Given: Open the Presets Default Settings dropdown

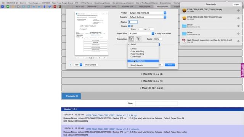Looking at the screenshot, I should [147, 17].
